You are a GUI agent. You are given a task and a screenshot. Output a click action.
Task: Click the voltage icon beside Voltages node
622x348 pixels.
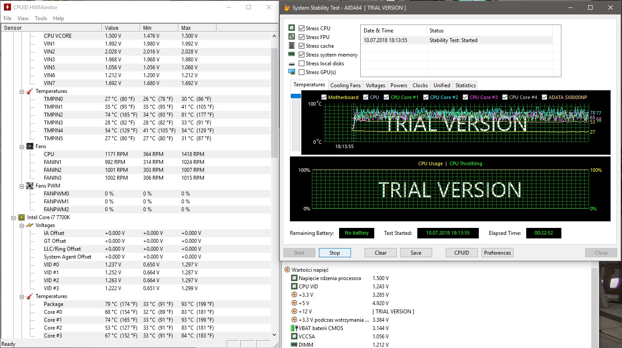pos(30,225)
